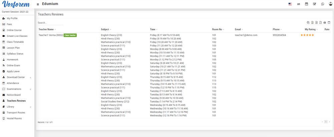Print the teachers reviews table
334x137 pixels.
coord(325,23)
